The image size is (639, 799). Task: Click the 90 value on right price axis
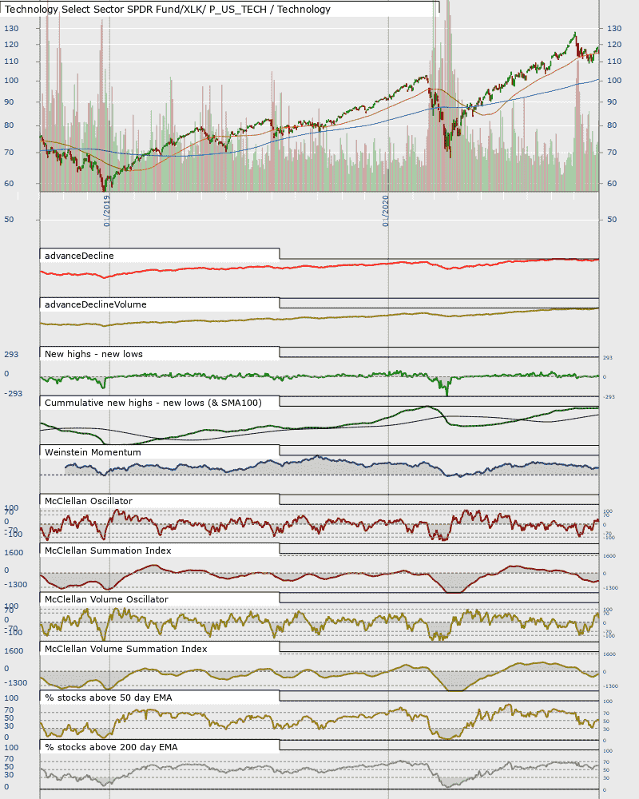click(x=612, y=102)
